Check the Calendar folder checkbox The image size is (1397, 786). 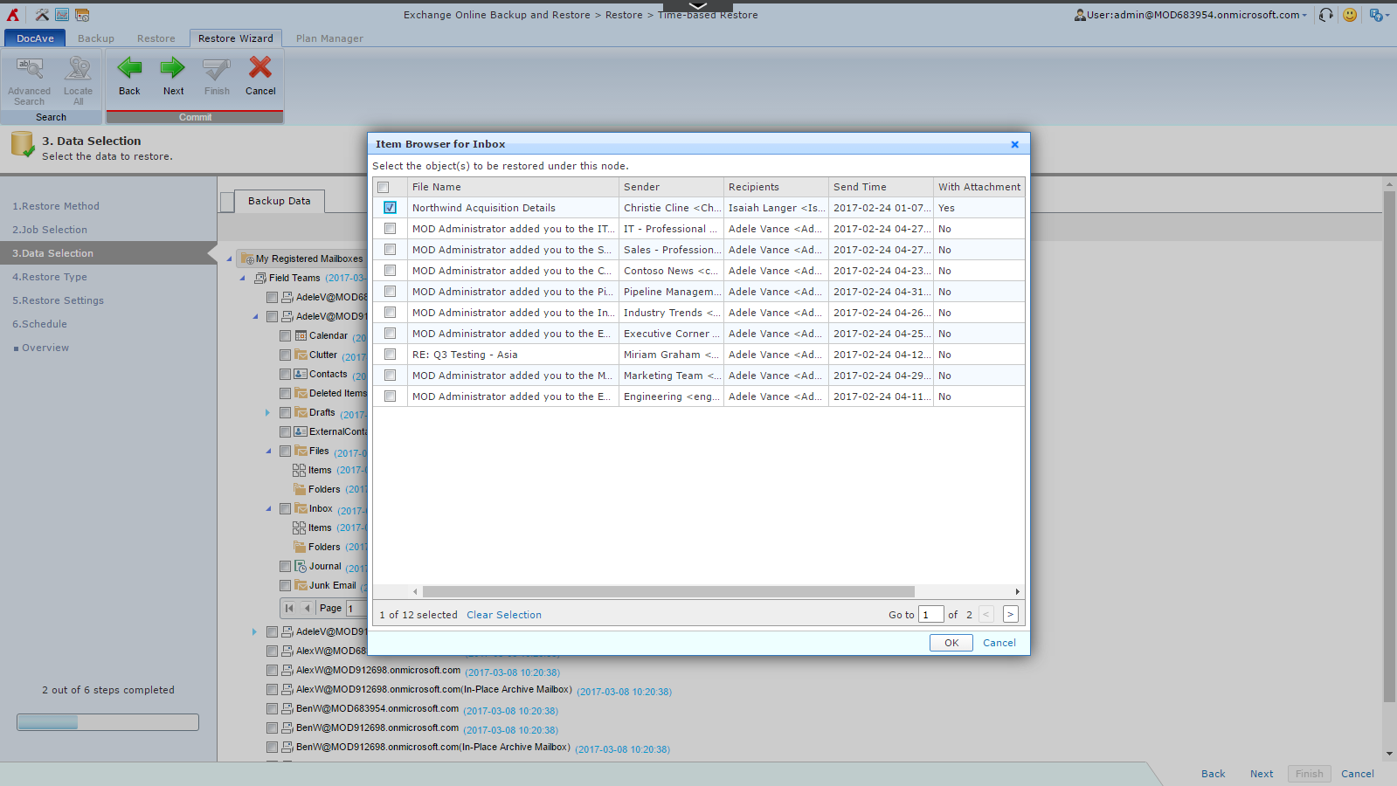[285, 335]
